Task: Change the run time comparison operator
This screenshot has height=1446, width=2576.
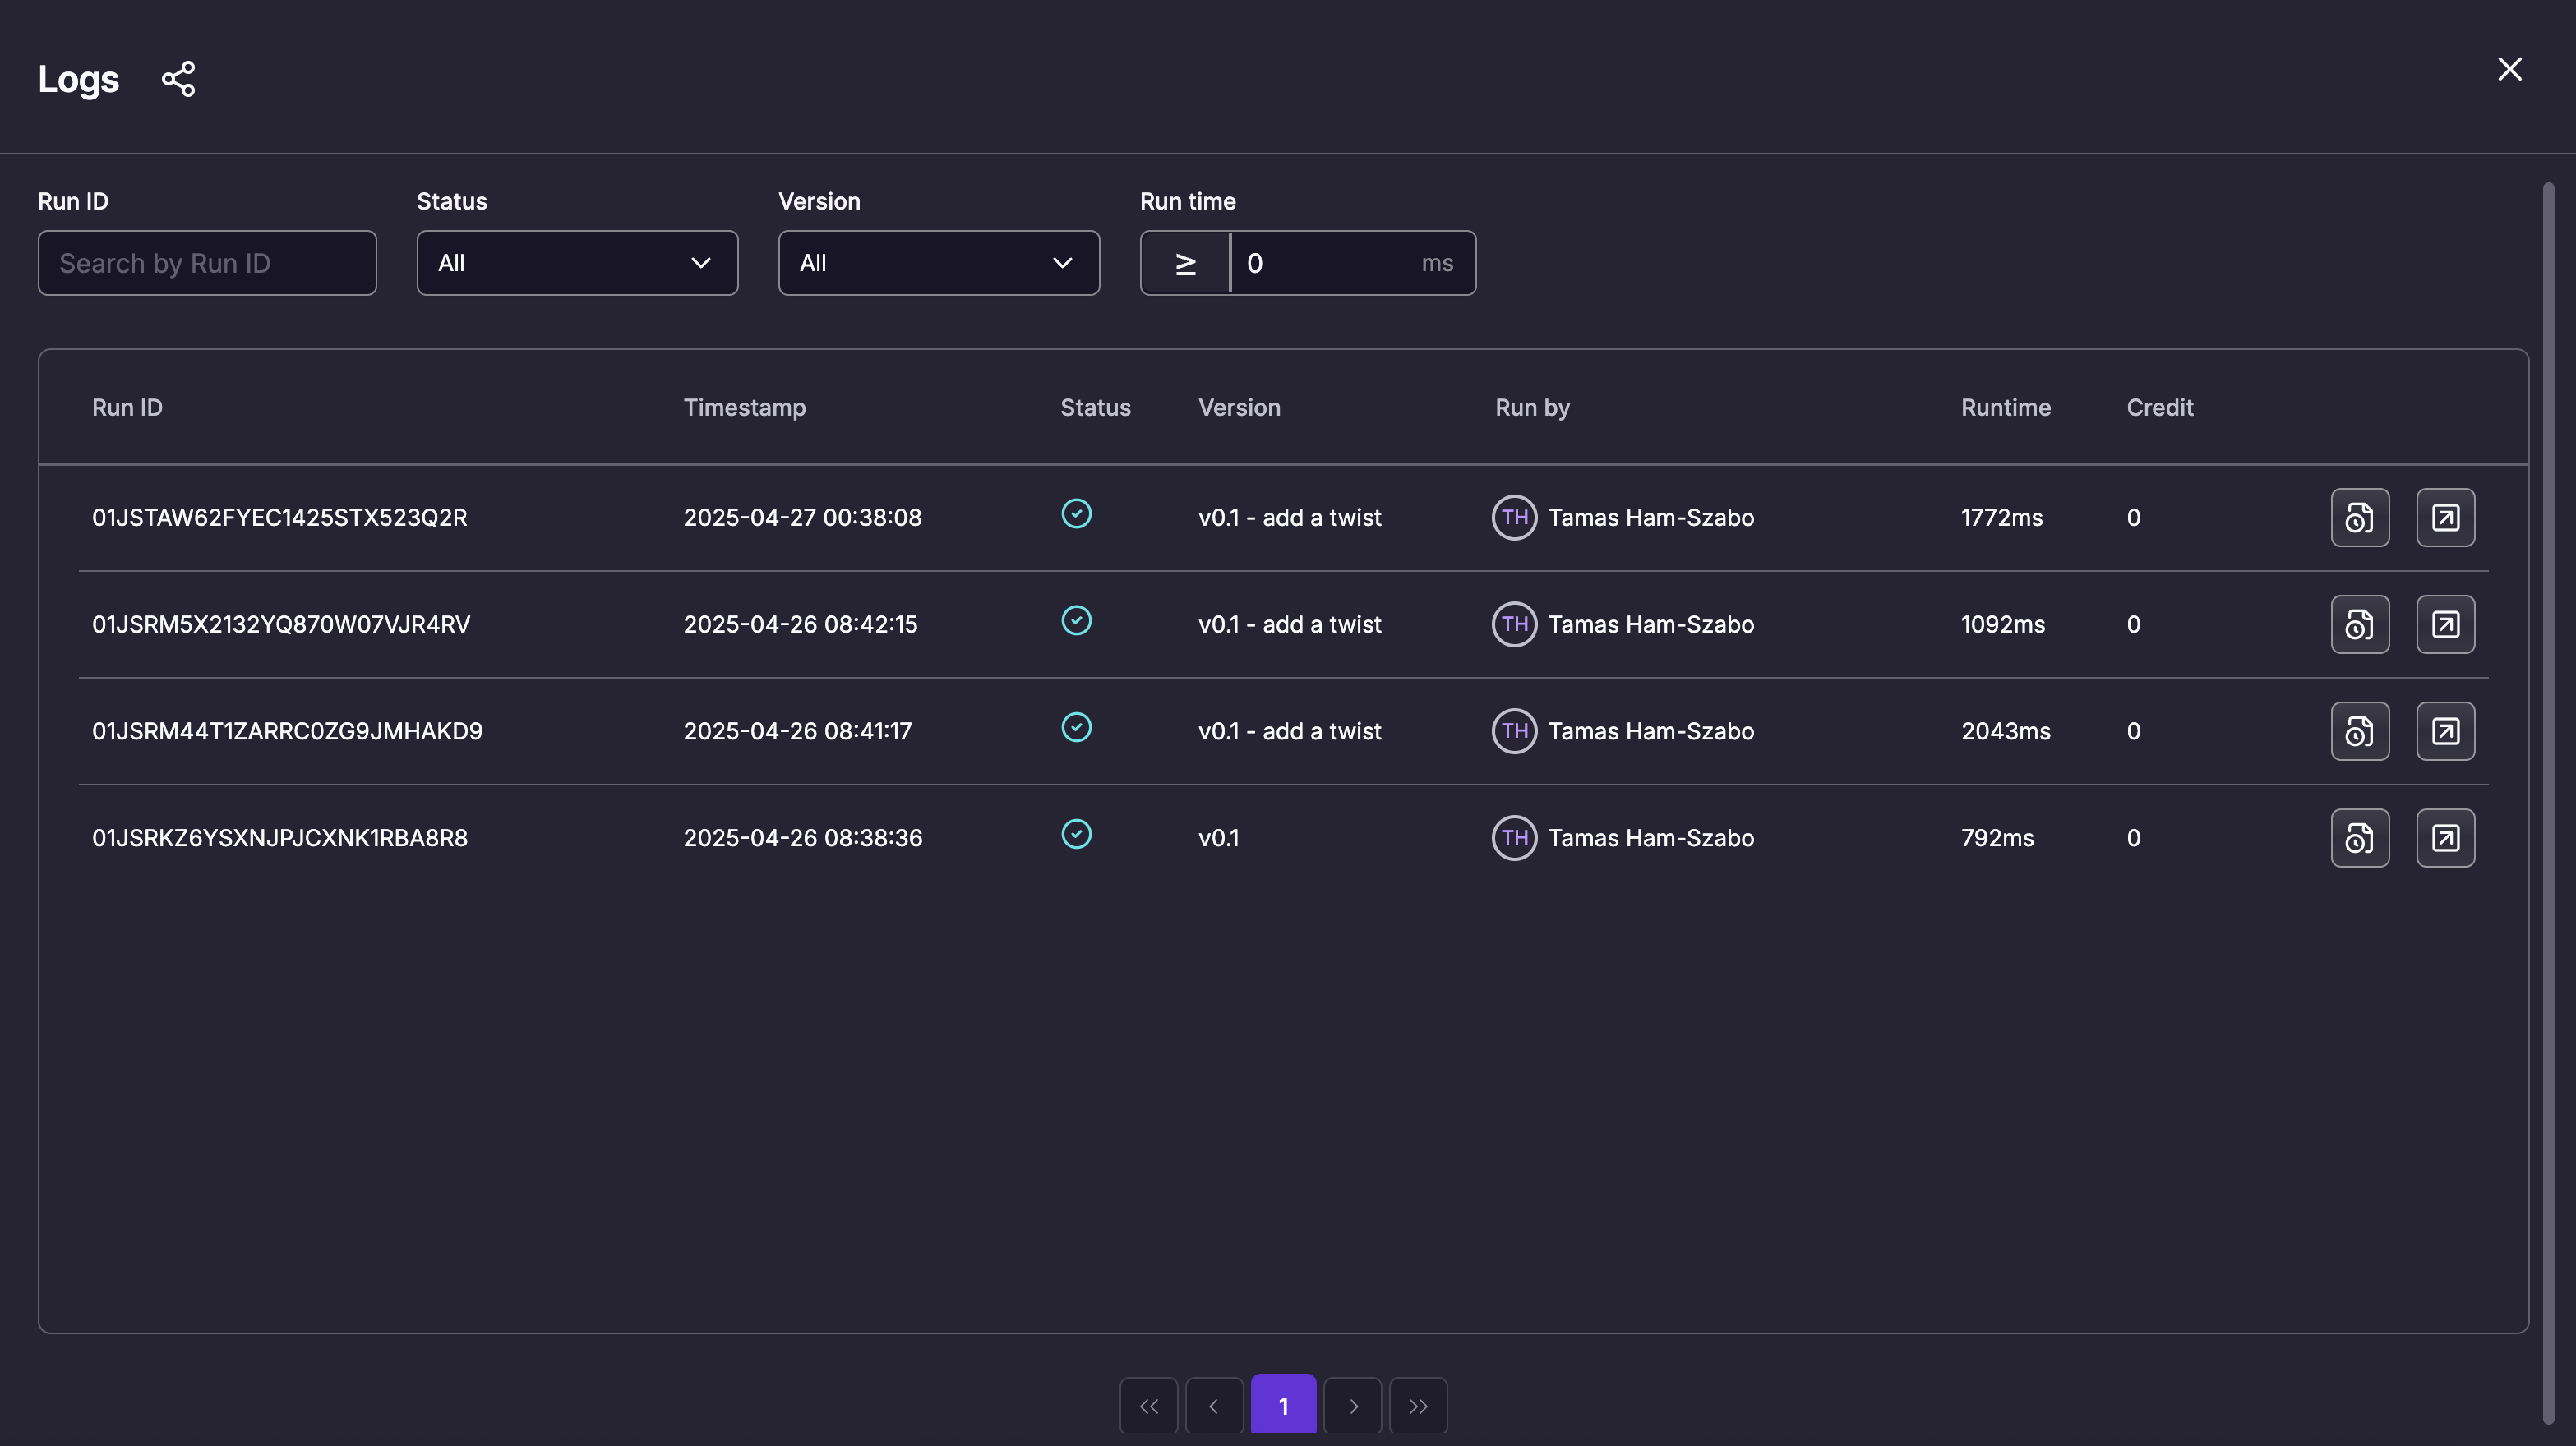Action: point(1185,263)
